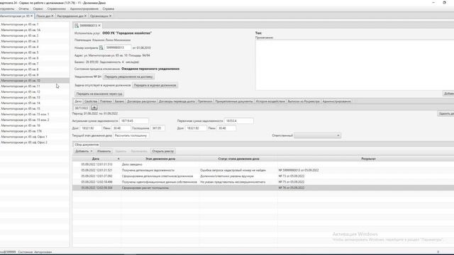Click the Текущий этап движения дела field
Viewport: 454px width, 255px height.
(x=131, y=135)
